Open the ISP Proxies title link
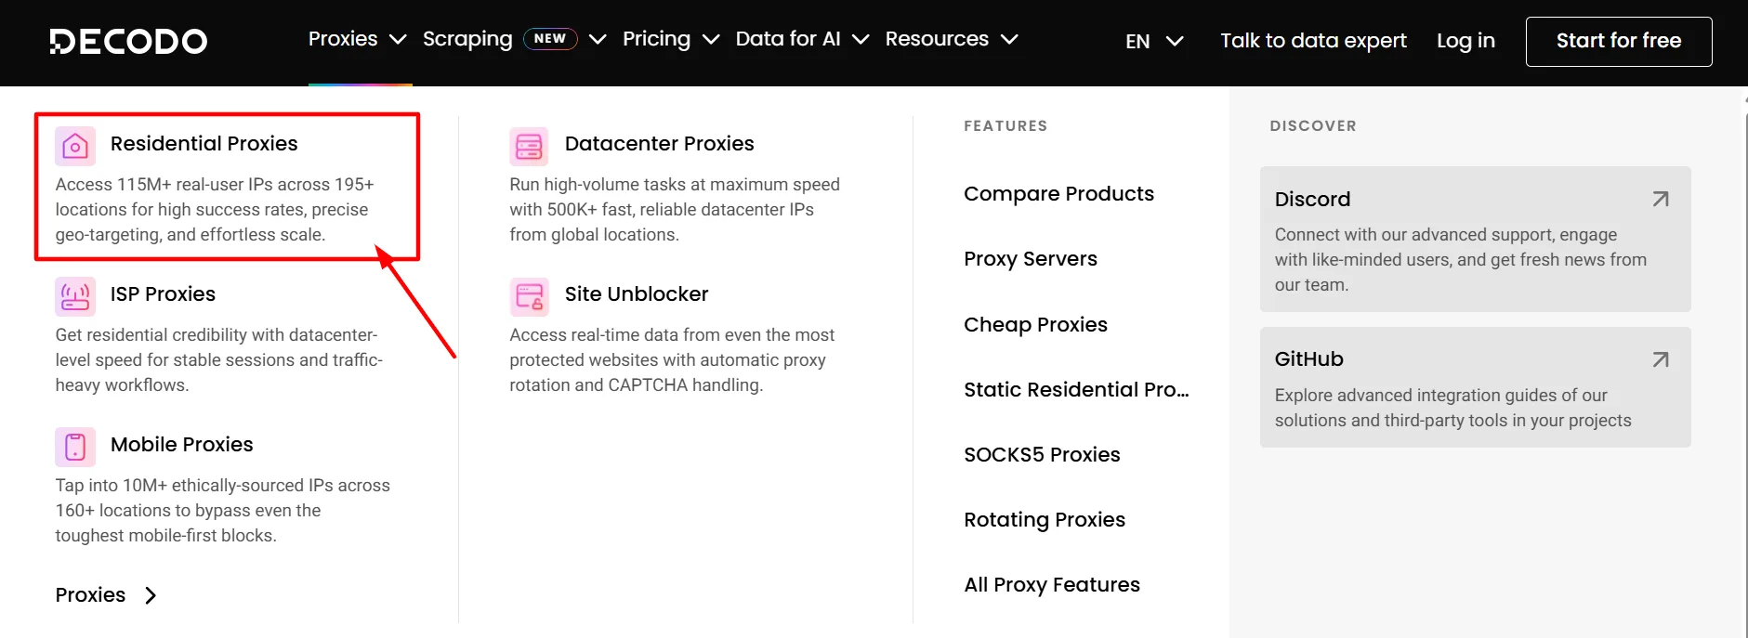The image size is (1748, 638). point(163,294)
